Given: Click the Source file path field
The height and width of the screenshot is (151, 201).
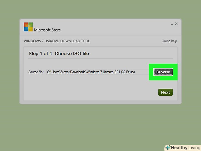Looking at the screenshot, I should coord(98,72).
